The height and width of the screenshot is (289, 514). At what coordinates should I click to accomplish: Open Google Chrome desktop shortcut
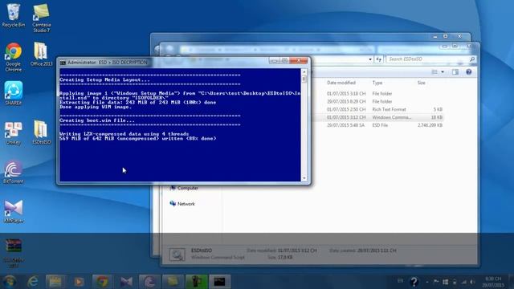point(13,57)
